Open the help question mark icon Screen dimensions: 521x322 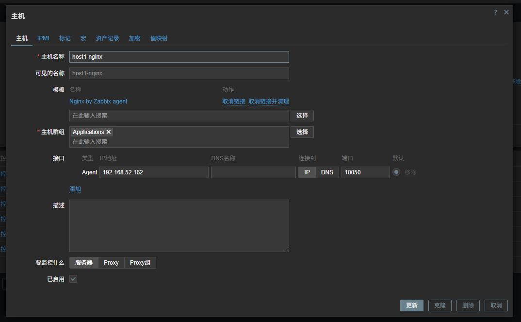click(495, 12)
